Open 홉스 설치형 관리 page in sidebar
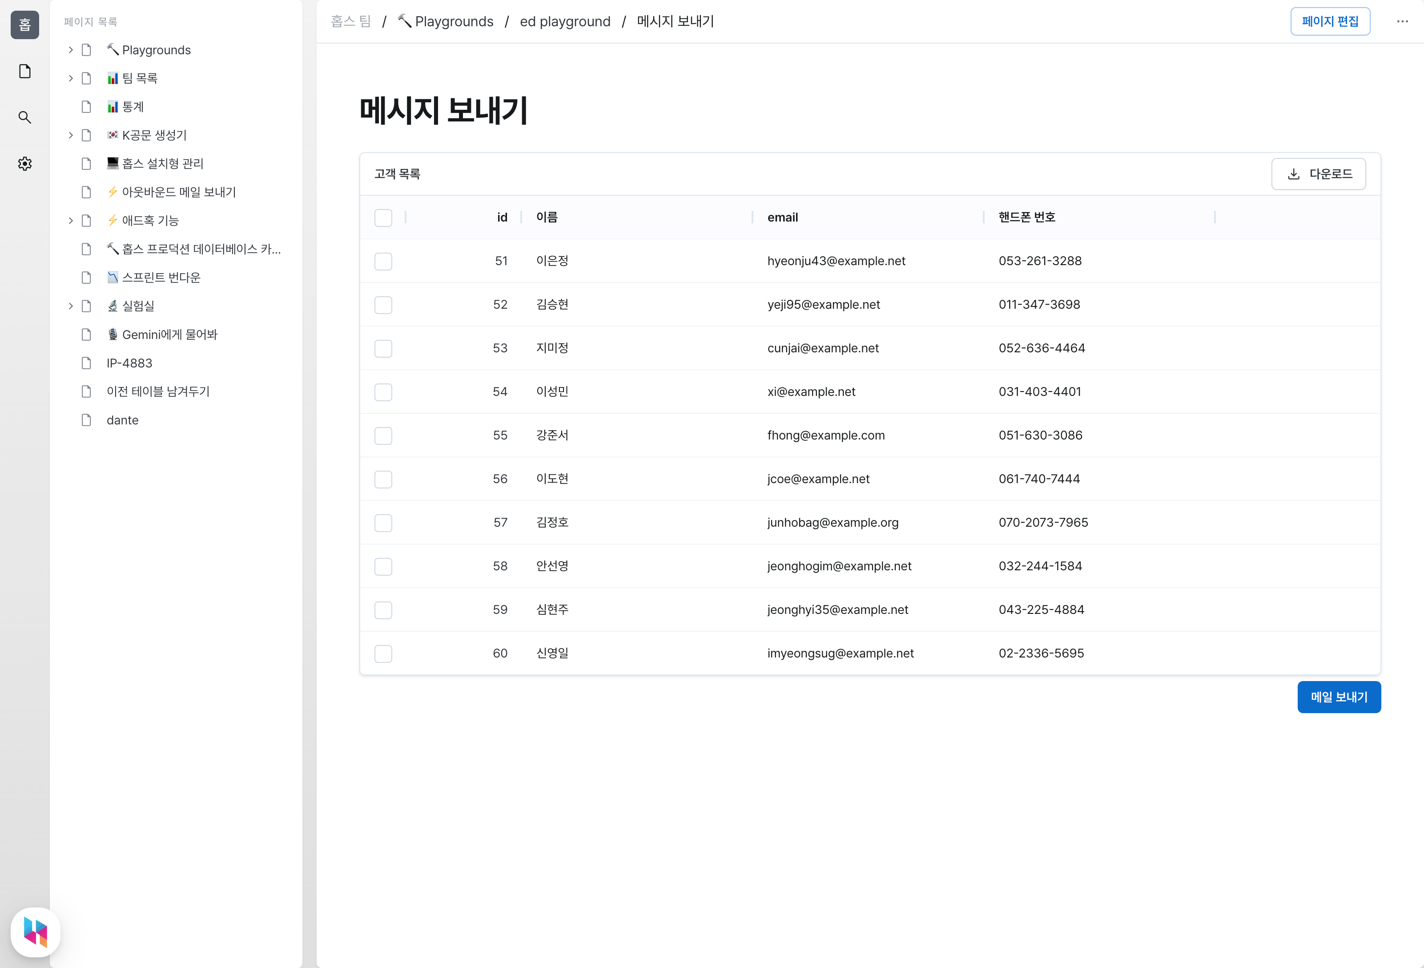The image size is (1424, 968). (x=155, y=164)
